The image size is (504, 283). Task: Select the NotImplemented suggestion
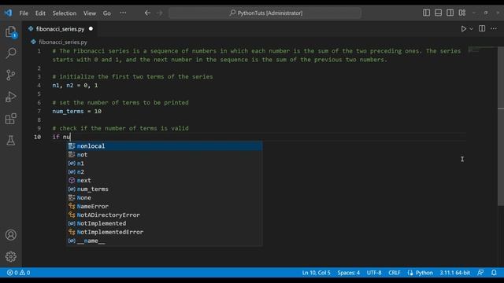pyautogui.click(x=165, y=223)
